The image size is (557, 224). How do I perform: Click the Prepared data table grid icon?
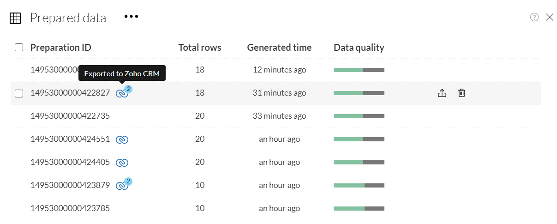15,18
